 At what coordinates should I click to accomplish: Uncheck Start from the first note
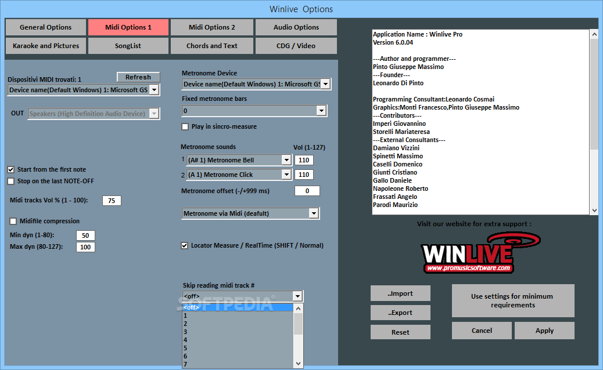(11, 169)
